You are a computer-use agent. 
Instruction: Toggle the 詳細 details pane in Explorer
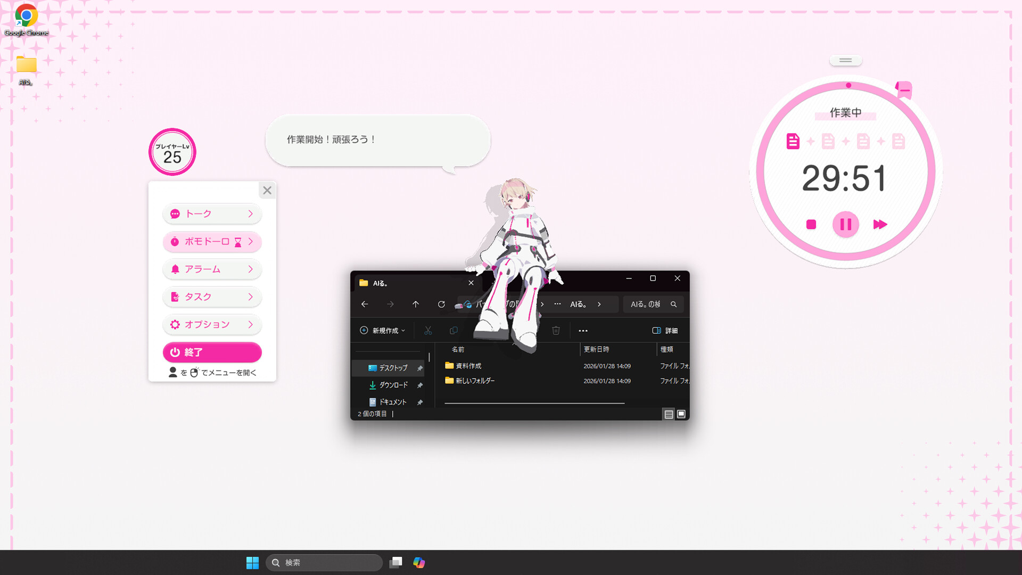pos(664,330)
